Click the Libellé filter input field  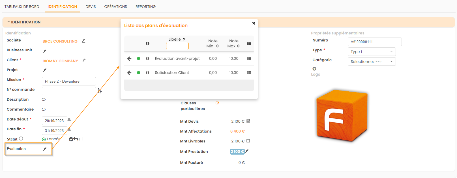[x=177, y=46]
